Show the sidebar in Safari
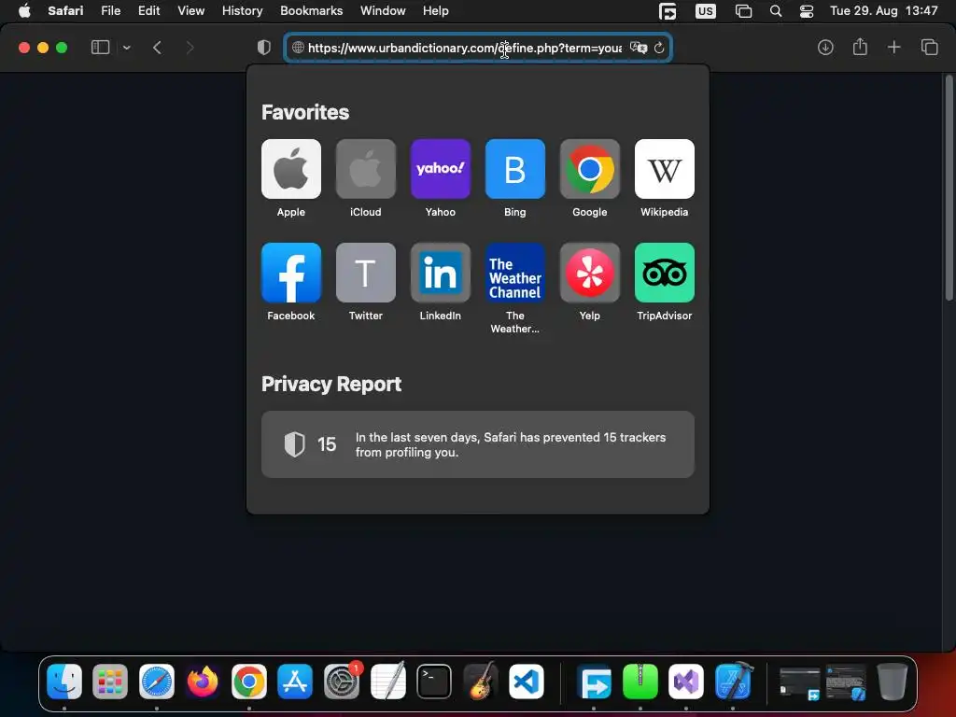The height and width of the screenshot is (717, 956). tap(100, 48)
